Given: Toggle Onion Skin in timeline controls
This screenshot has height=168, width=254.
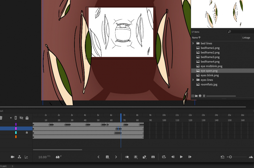Looking at the screenshot, I should [127, 157].
